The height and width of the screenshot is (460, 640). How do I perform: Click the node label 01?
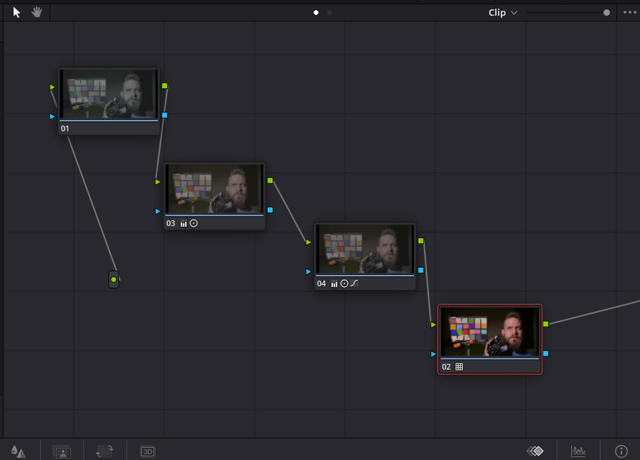click(65, 129)
